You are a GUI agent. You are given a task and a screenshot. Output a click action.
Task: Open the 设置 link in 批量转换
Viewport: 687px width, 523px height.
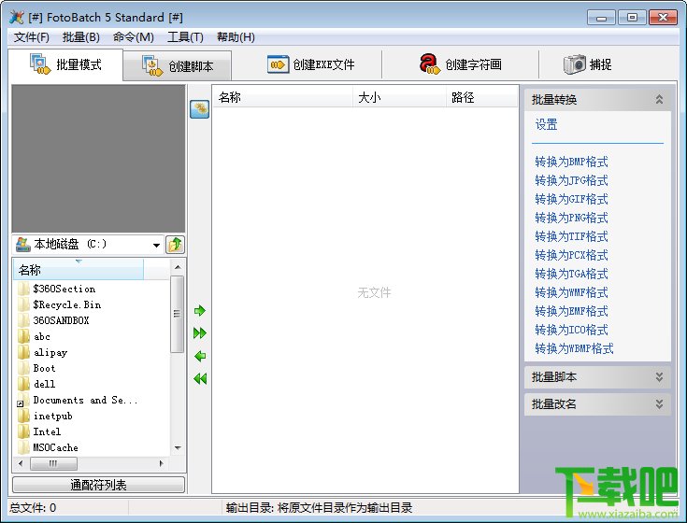[547, 125]
